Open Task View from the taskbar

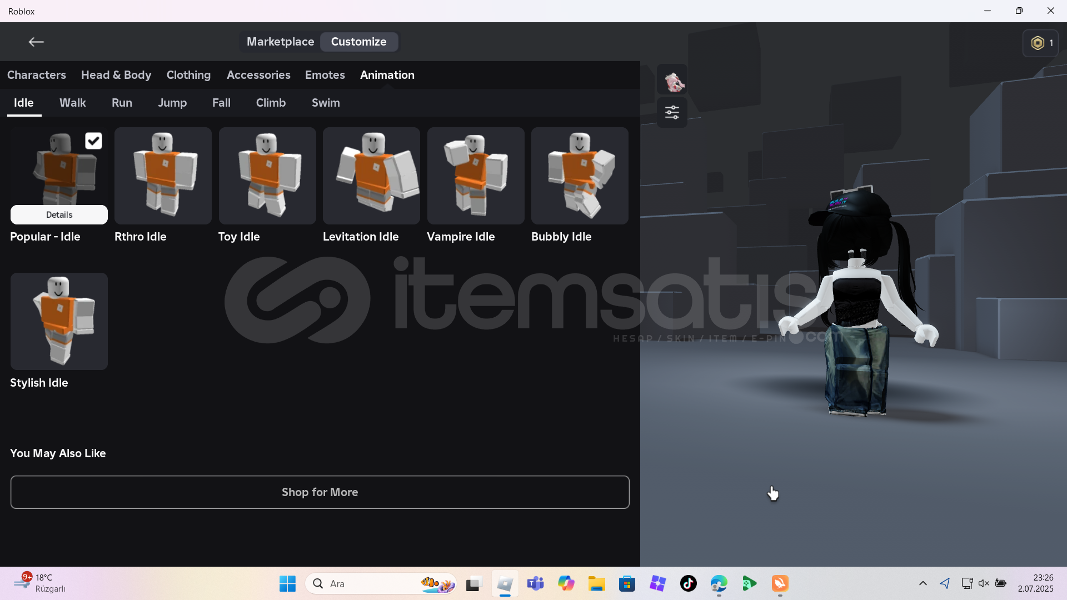tap(473, 583)
